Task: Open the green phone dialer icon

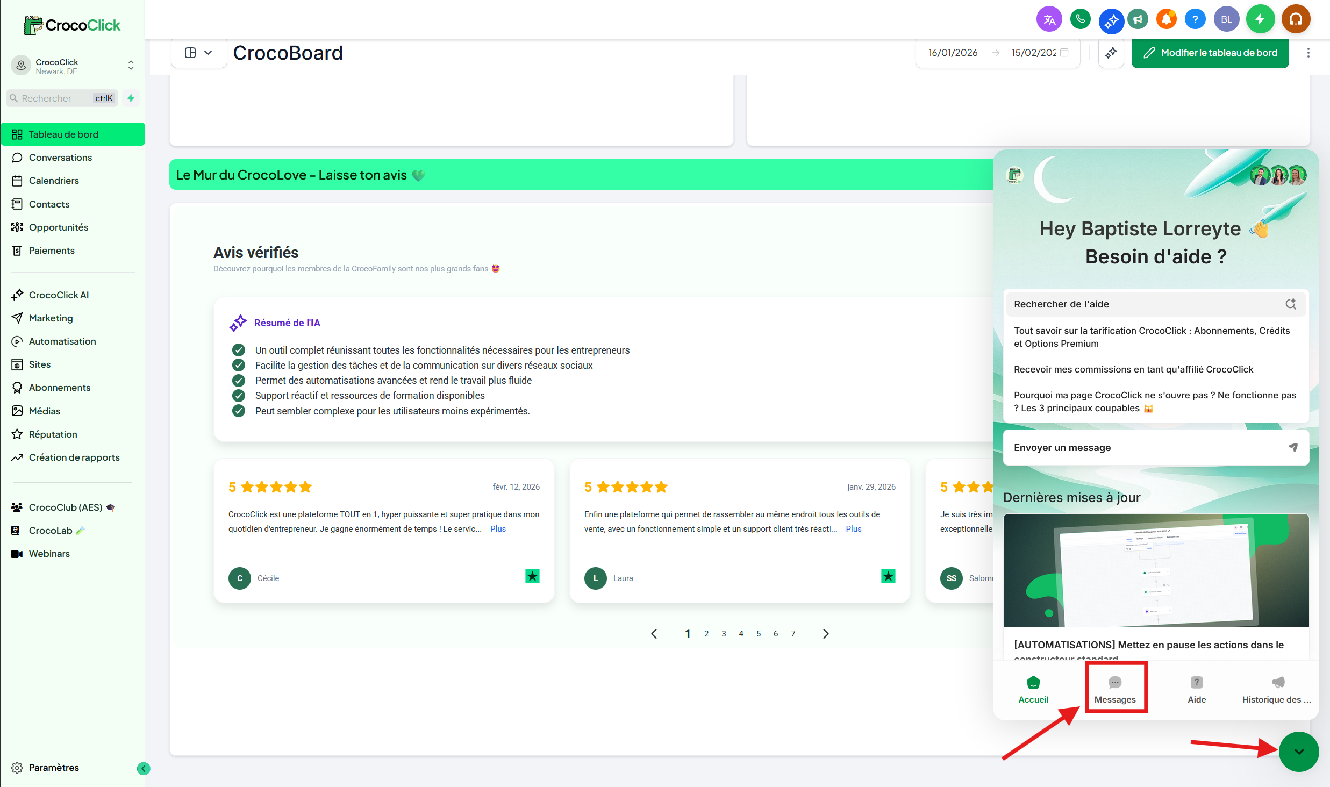Action: coord(1080,20)
